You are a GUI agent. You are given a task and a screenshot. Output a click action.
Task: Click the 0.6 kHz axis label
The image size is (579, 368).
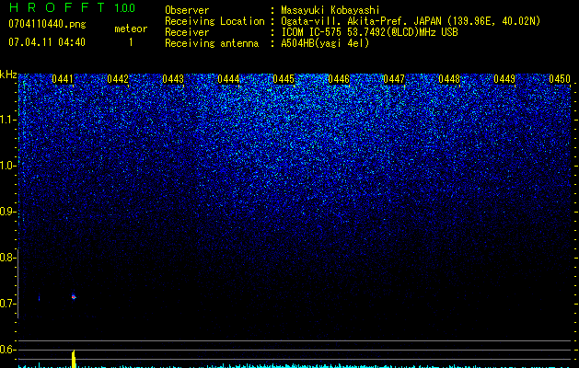(7, 350)
